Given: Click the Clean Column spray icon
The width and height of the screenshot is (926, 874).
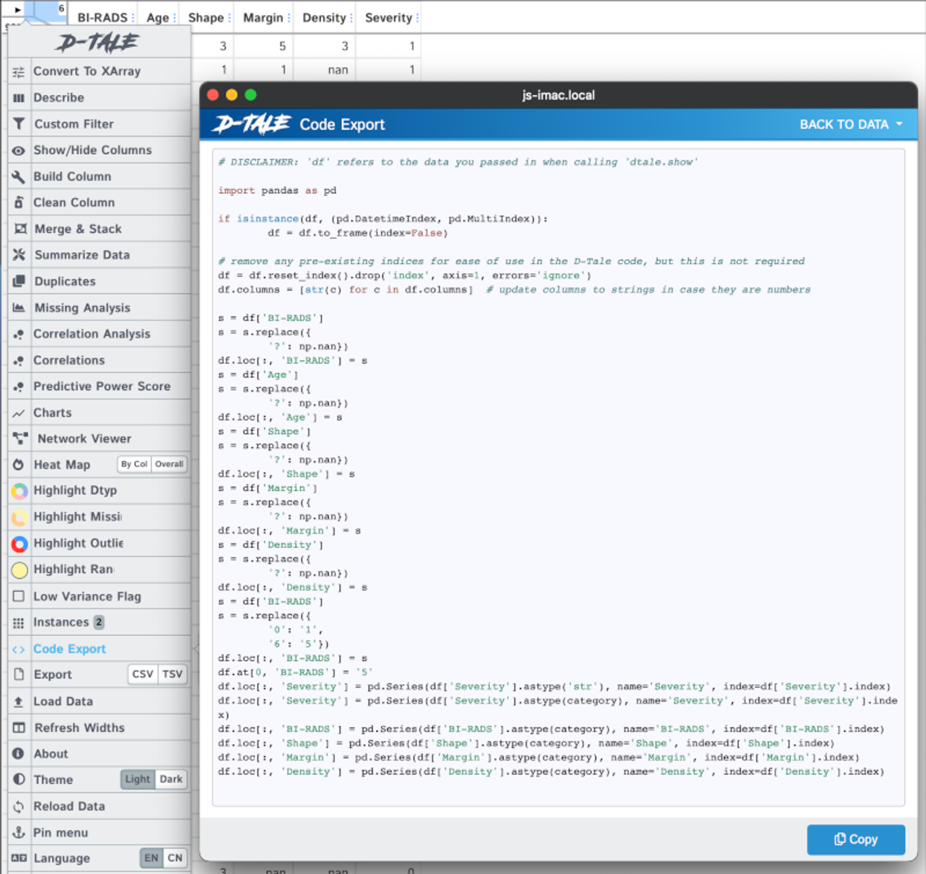Looking at the screenshot, I should click(18, 203).
